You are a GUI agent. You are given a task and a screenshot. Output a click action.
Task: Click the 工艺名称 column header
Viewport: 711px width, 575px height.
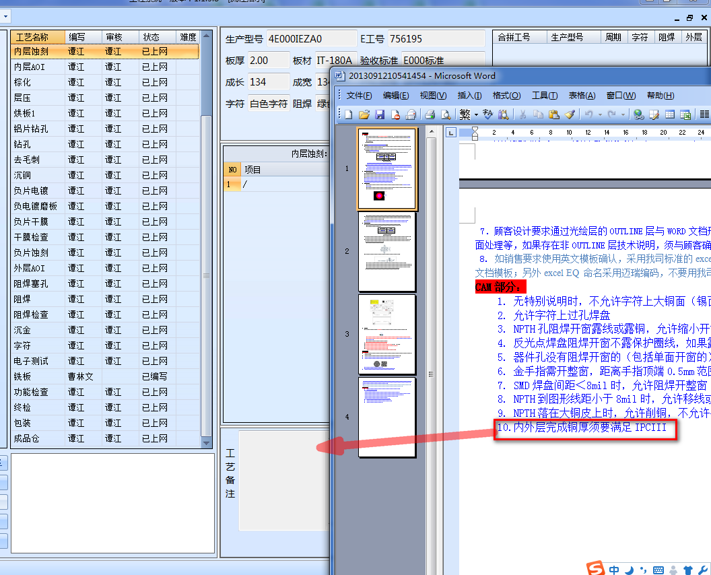[38, 37]
